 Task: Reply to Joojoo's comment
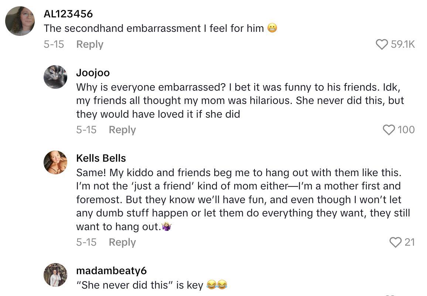122,129
